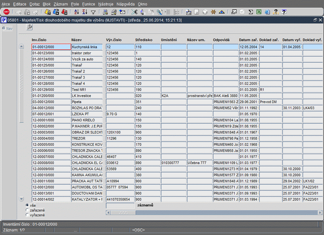The image size is (324, 235).
Task: Click the 'záznamů' count field
Action: [x=120, y=205]
